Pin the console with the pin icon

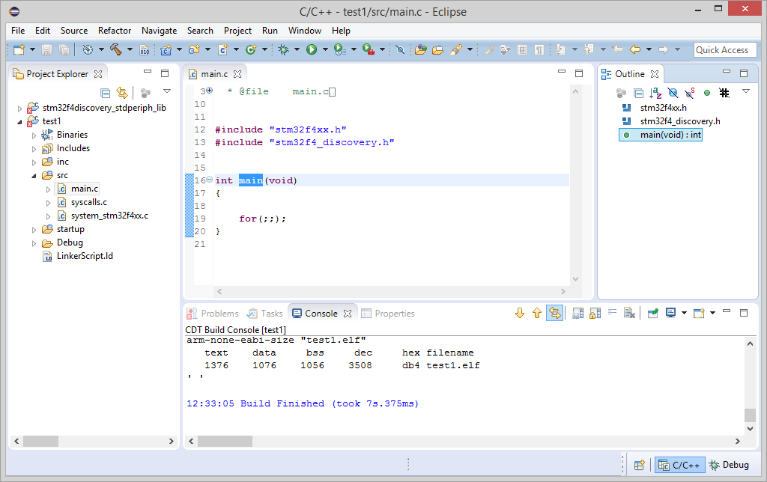(x=653, y=313)
